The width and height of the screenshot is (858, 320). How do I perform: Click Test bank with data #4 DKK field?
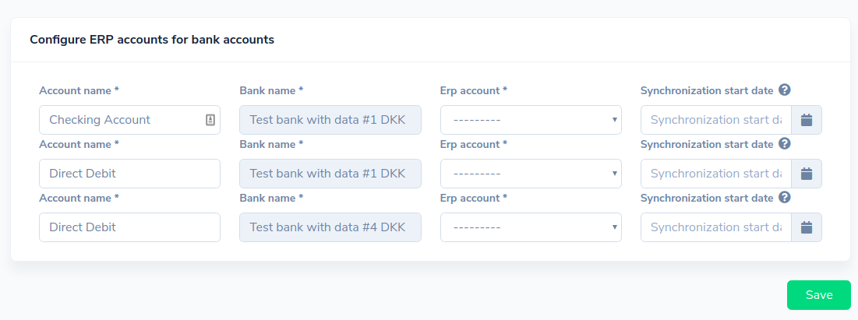click(x=330, y=227)
